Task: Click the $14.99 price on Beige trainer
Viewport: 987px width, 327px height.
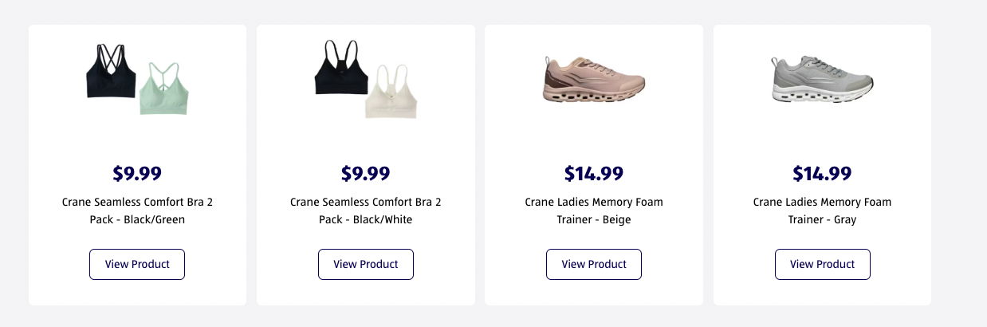Action: coord(594,173)
